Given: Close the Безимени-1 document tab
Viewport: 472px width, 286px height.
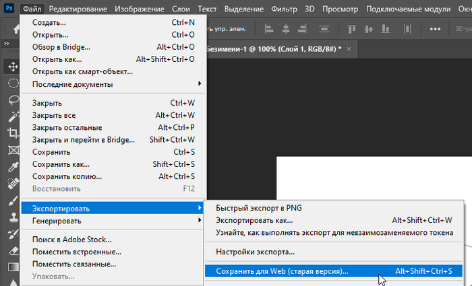Looking at the screenshot, I should [x=349, y=49].
